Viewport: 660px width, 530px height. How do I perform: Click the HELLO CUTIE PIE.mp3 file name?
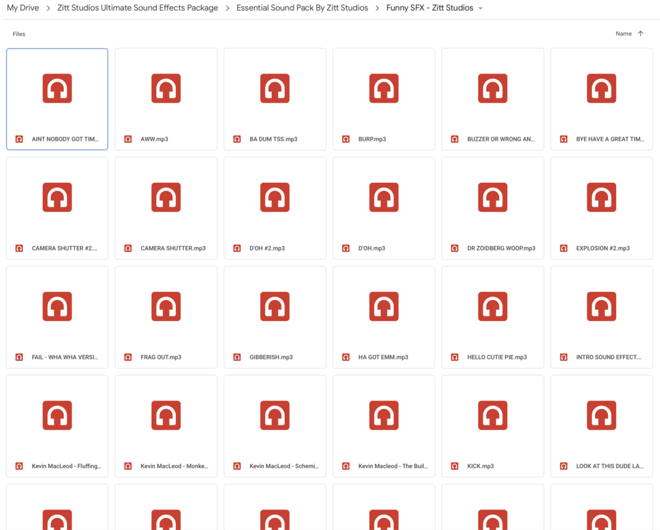click(497, 357)
